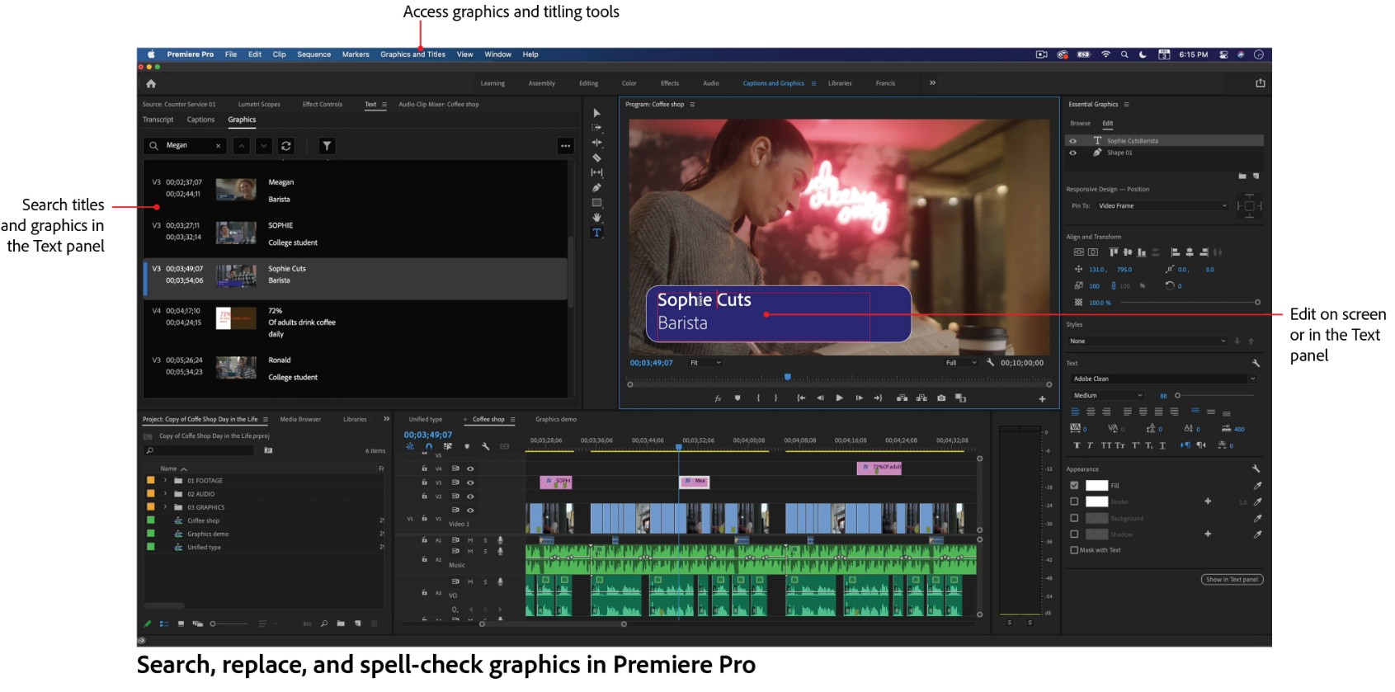Switch to the Color workspace
The width and height of the screenshot is (1395, 692).
coord(629,83)
